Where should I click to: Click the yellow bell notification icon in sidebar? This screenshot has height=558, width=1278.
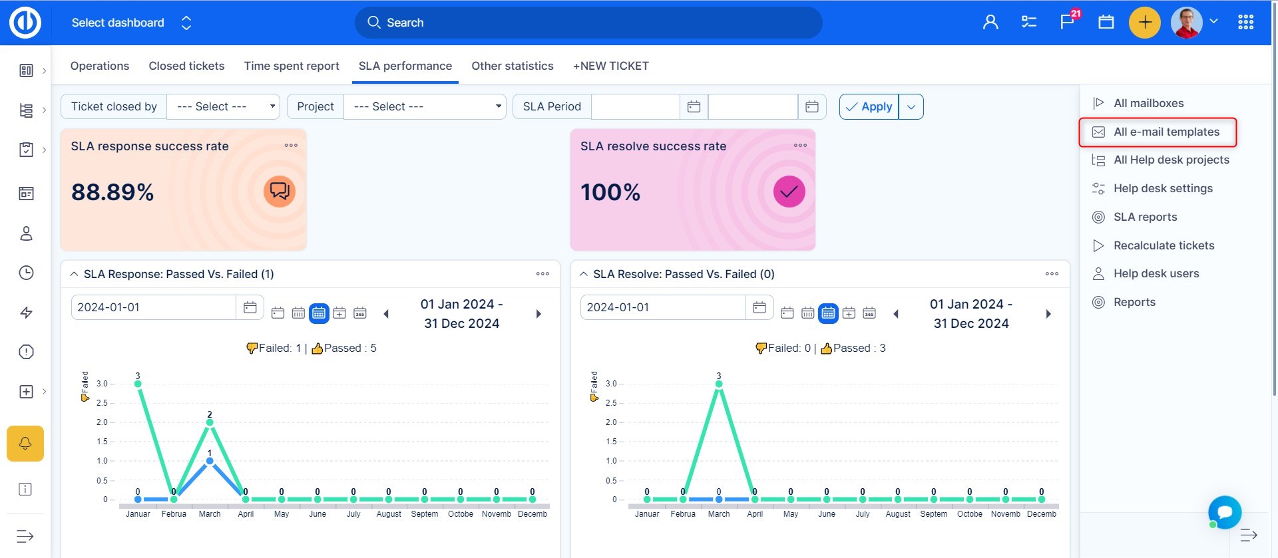[25, 444]
